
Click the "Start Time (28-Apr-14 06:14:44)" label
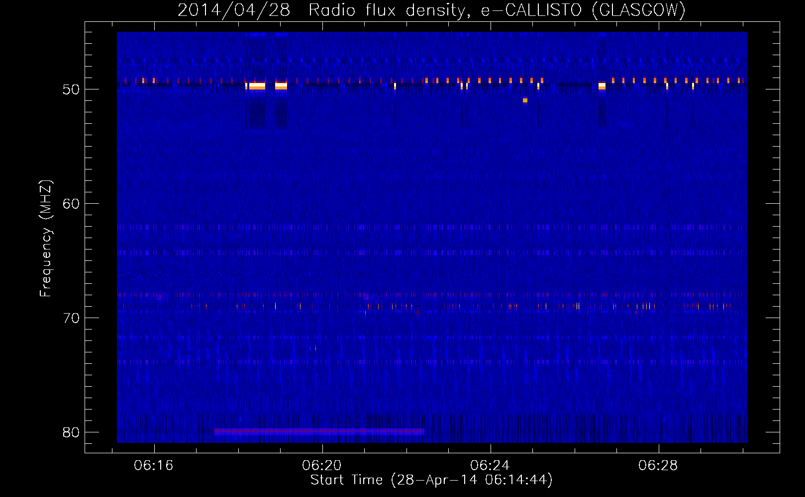(431, 480)
